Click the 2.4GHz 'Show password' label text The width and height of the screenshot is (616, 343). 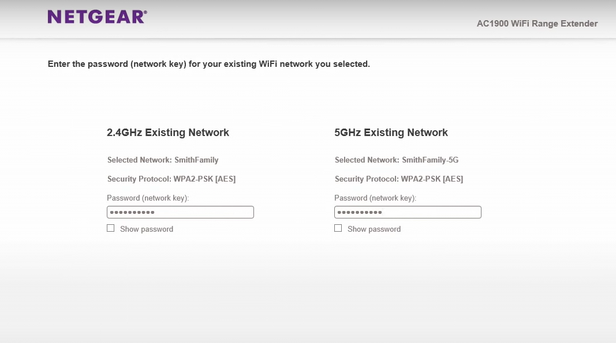[147, 229]
